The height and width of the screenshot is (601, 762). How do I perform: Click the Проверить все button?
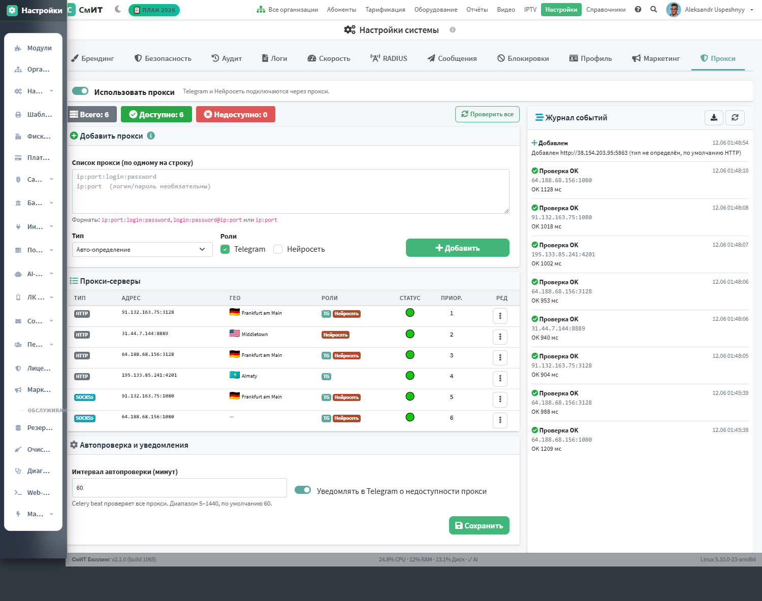(487, 114)
